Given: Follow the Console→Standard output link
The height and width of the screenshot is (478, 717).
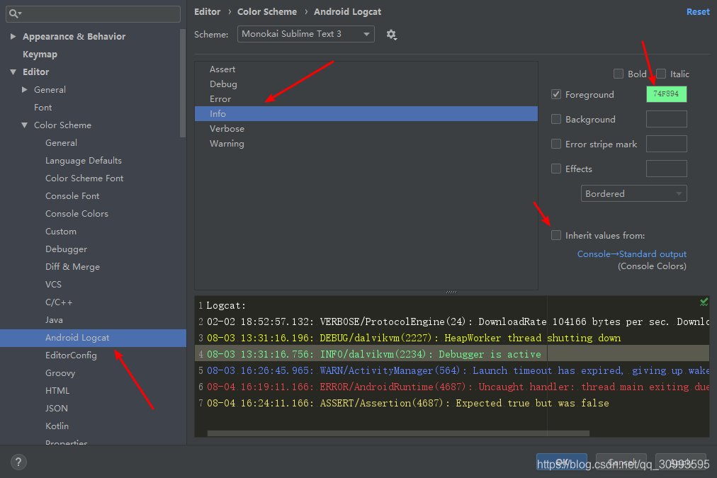Looking at the screenshot, I should click(631, 254).
